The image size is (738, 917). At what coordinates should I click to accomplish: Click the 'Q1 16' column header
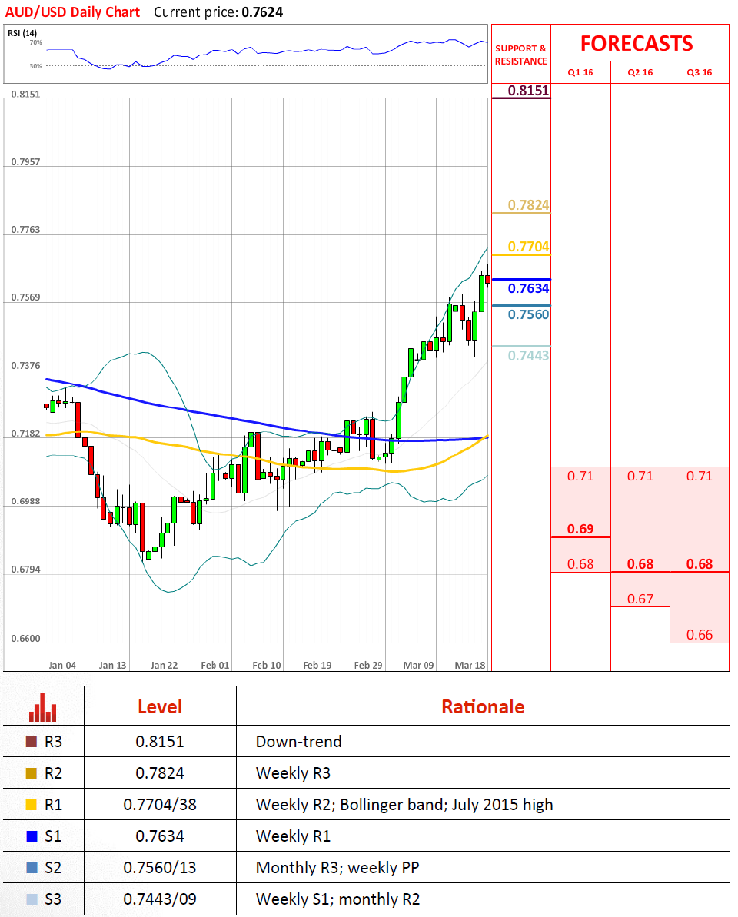pyautogui.click(x=580, y=72)
